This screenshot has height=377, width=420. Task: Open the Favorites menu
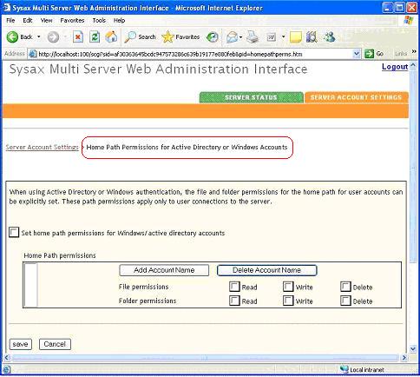[72, 20]
